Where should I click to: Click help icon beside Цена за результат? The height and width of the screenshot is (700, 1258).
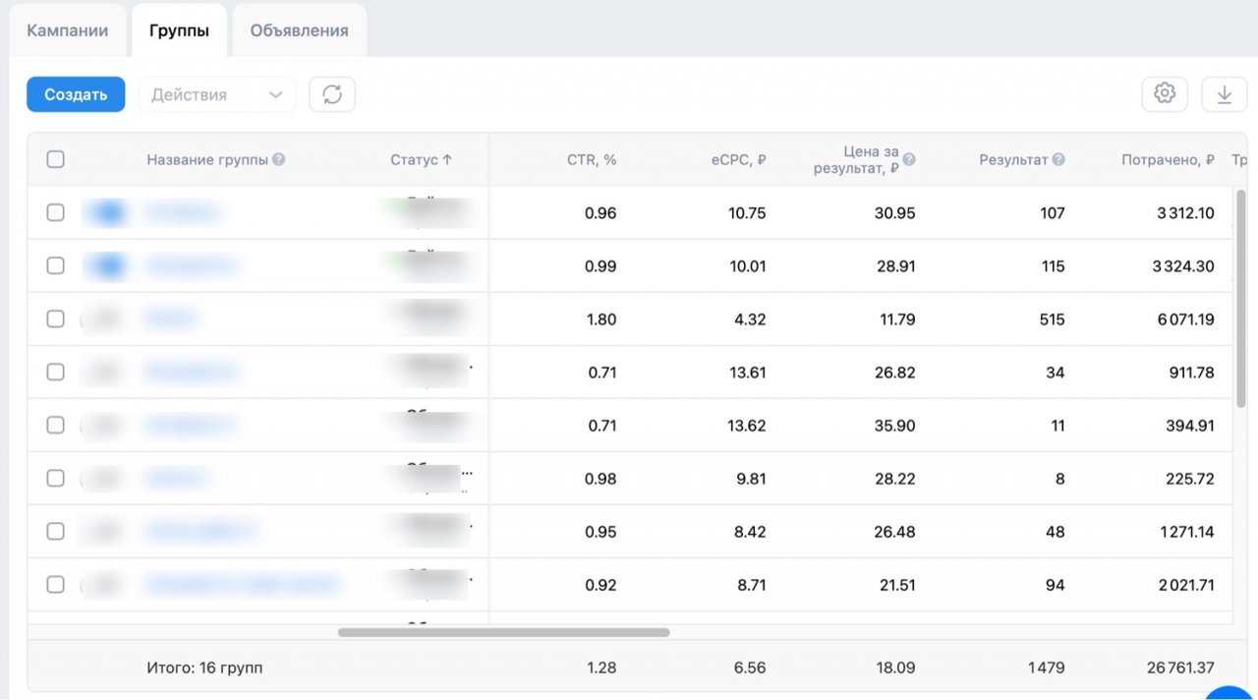[x=909, y=159]
